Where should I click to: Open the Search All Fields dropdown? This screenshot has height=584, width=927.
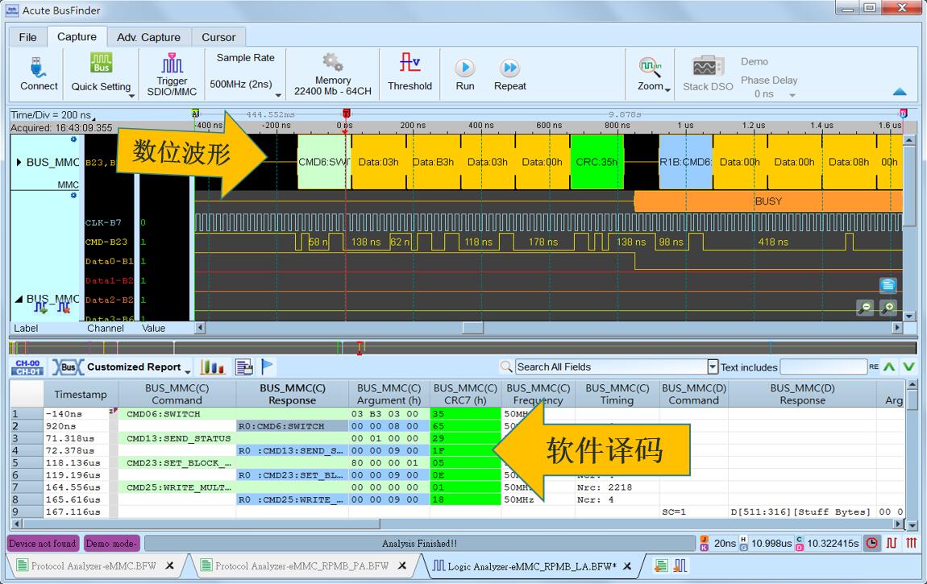pos(713,367)
